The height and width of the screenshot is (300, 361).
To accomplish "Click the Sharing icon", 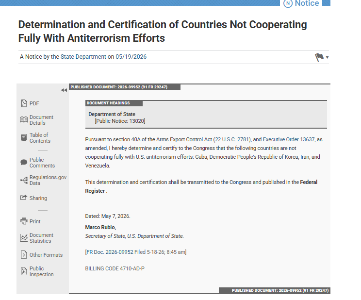I will (x=23, y=198).
